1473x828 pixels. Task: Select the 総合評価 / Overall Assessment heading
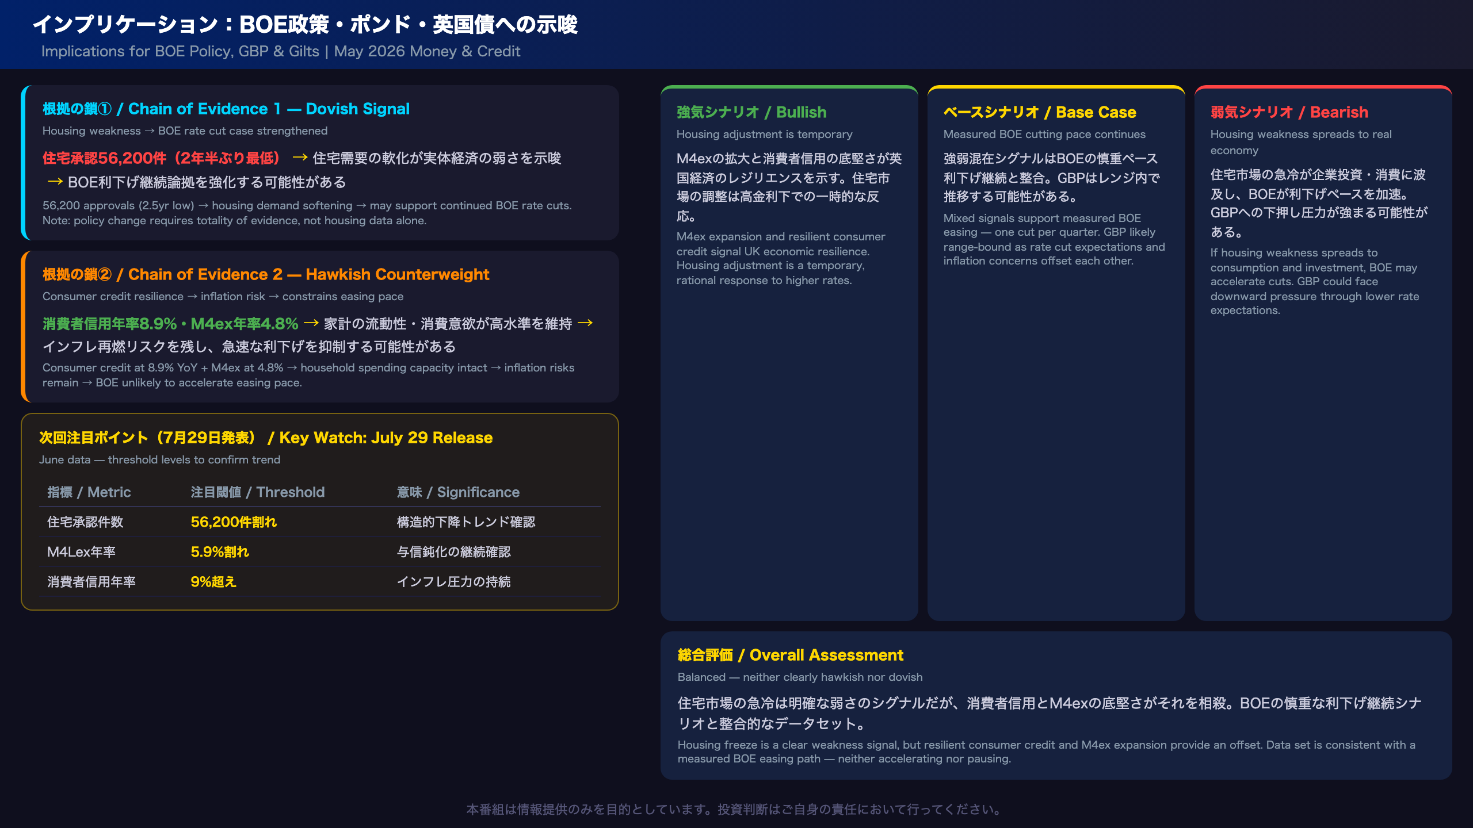(x=790, y=655)
